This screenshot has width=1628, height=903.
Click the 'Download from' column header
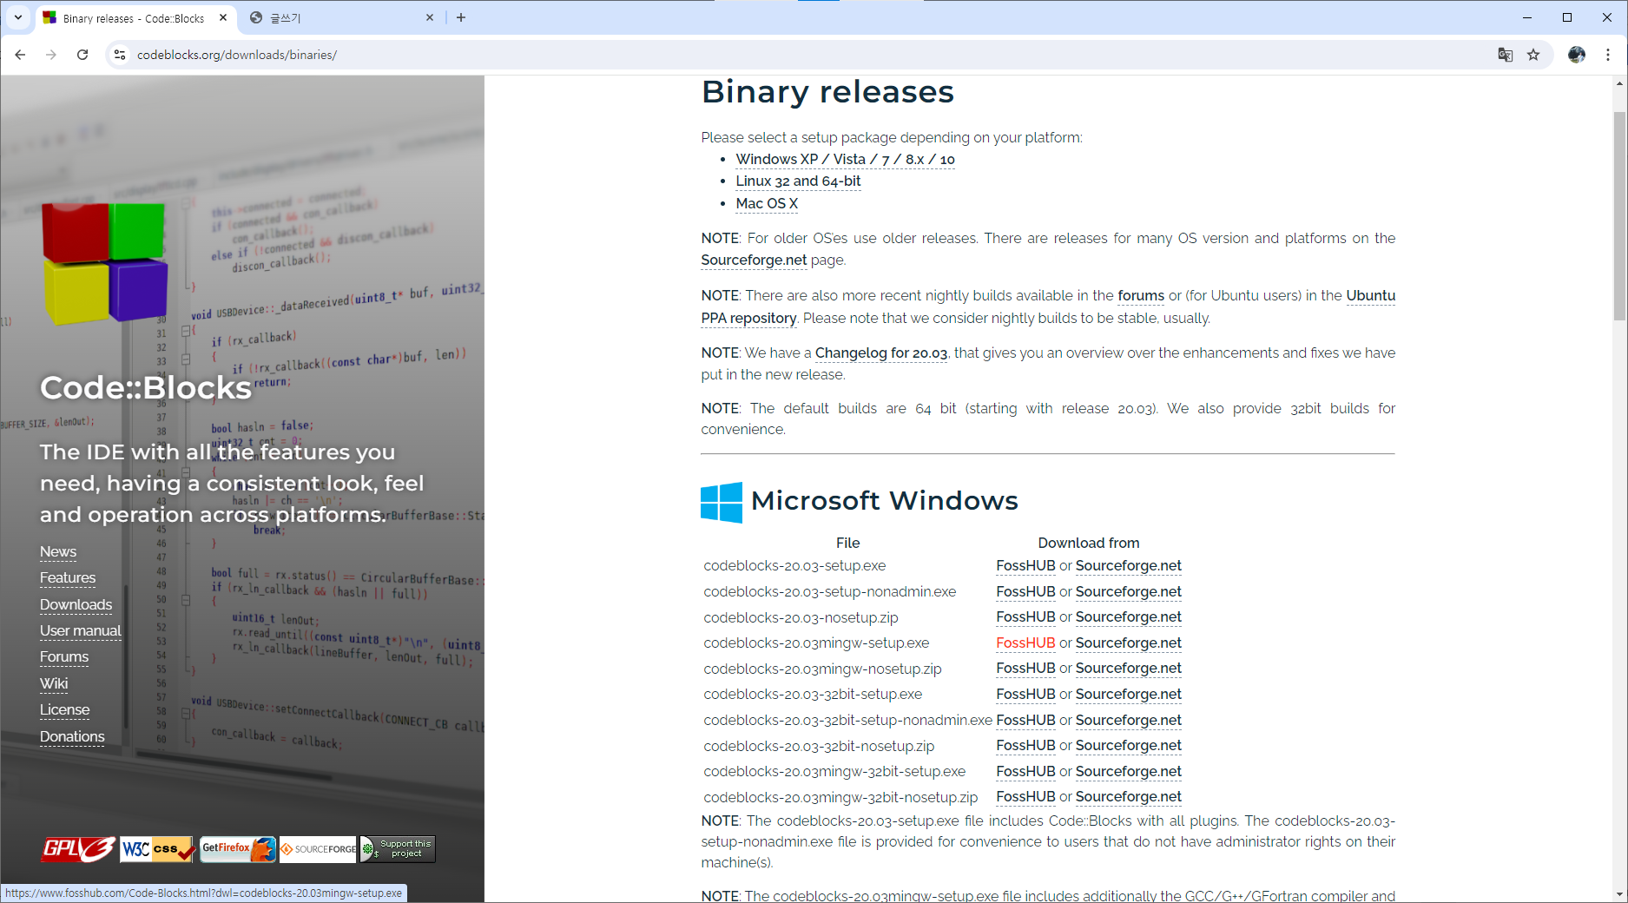click(x=1088, y=544)
